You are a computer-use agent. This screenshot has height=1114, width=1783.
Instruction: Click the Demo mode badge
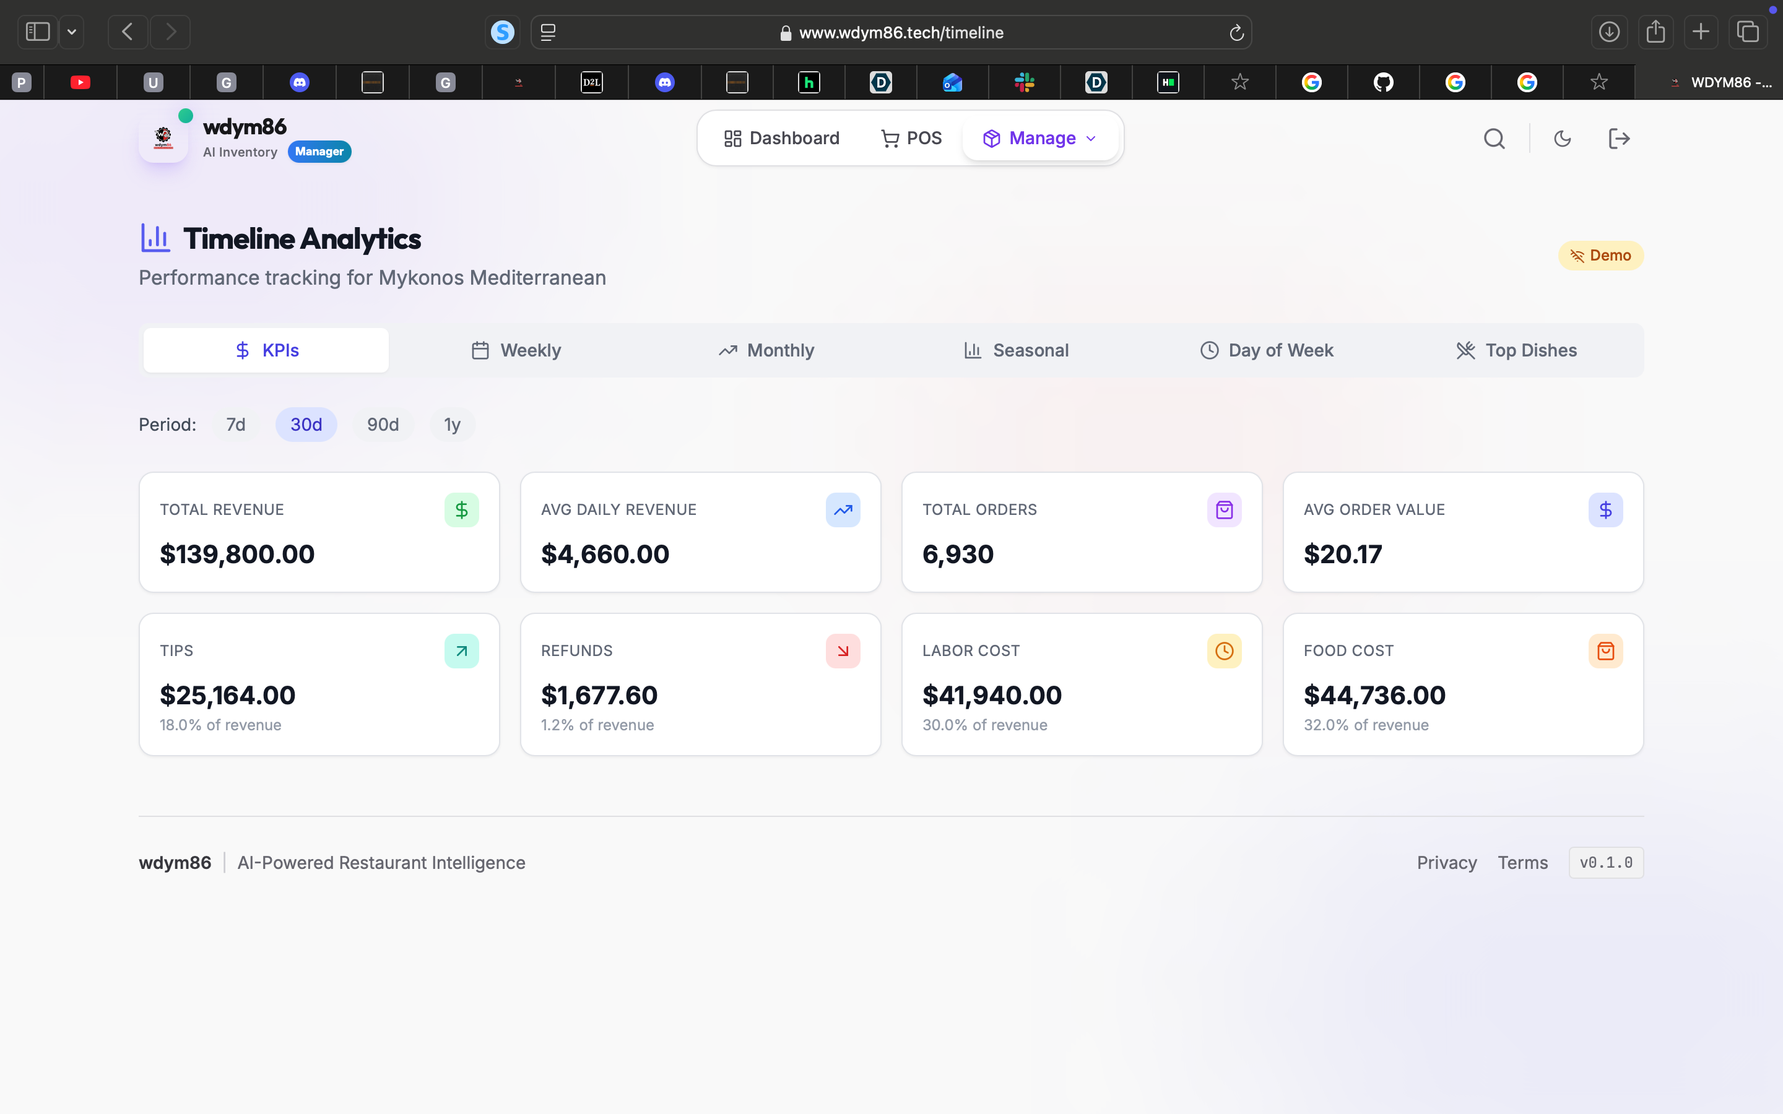coord(1600,256)
